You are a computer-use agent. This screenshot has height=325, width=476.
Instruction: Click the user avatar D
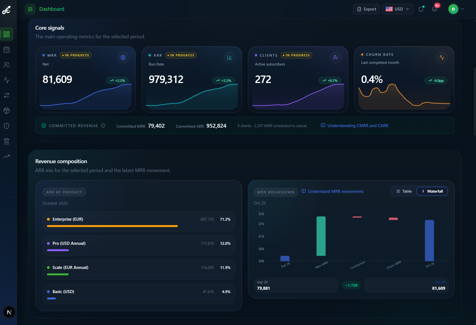pos(453,9)
